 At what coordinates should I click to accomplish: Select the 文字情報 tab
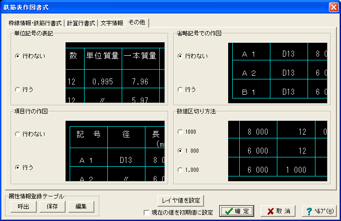point(112,23)
